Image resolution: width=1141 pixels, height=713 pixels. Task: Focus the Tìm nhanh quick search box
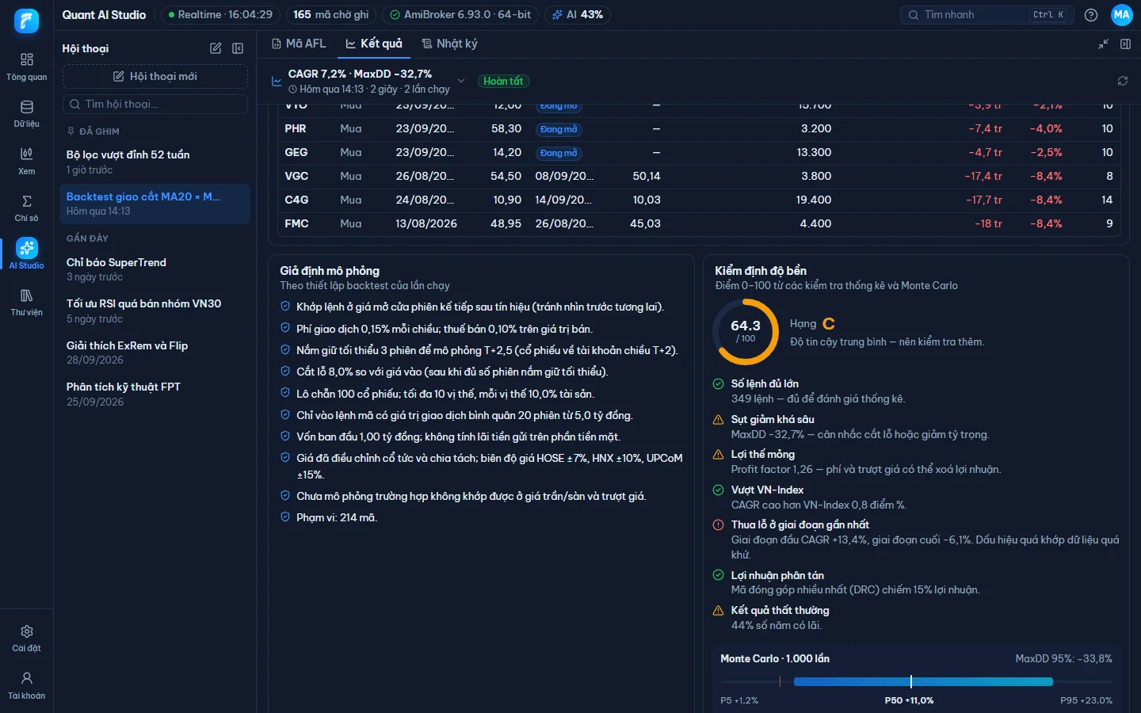[987, 15]
